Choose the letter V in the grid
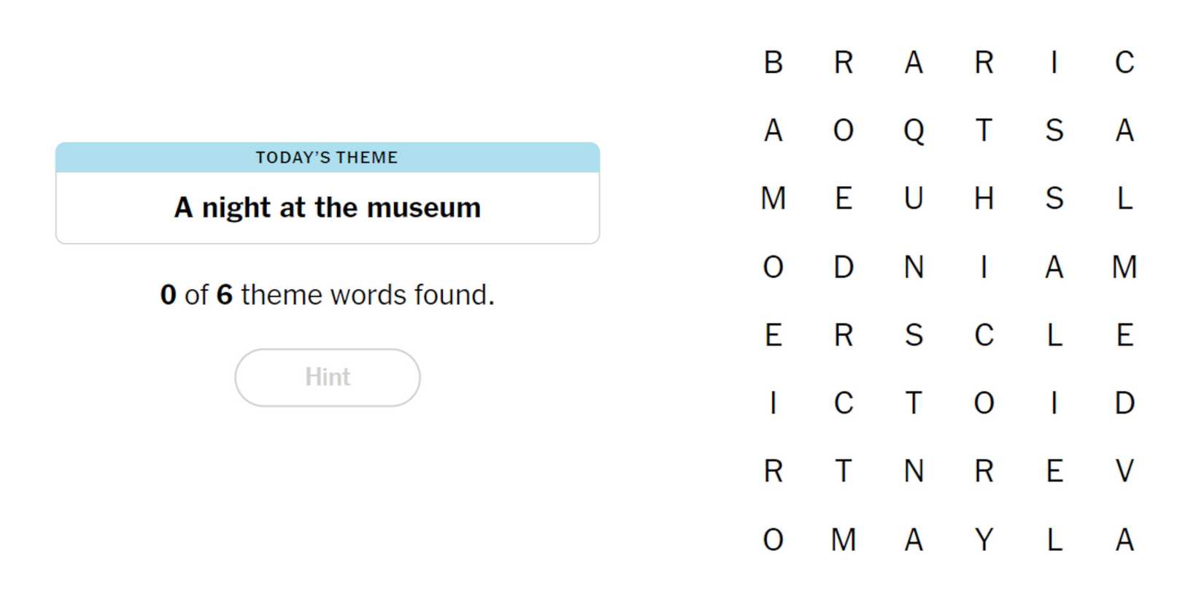Image resolution: width=1204 pixels, height=602 pixels. coord(1124,471)
